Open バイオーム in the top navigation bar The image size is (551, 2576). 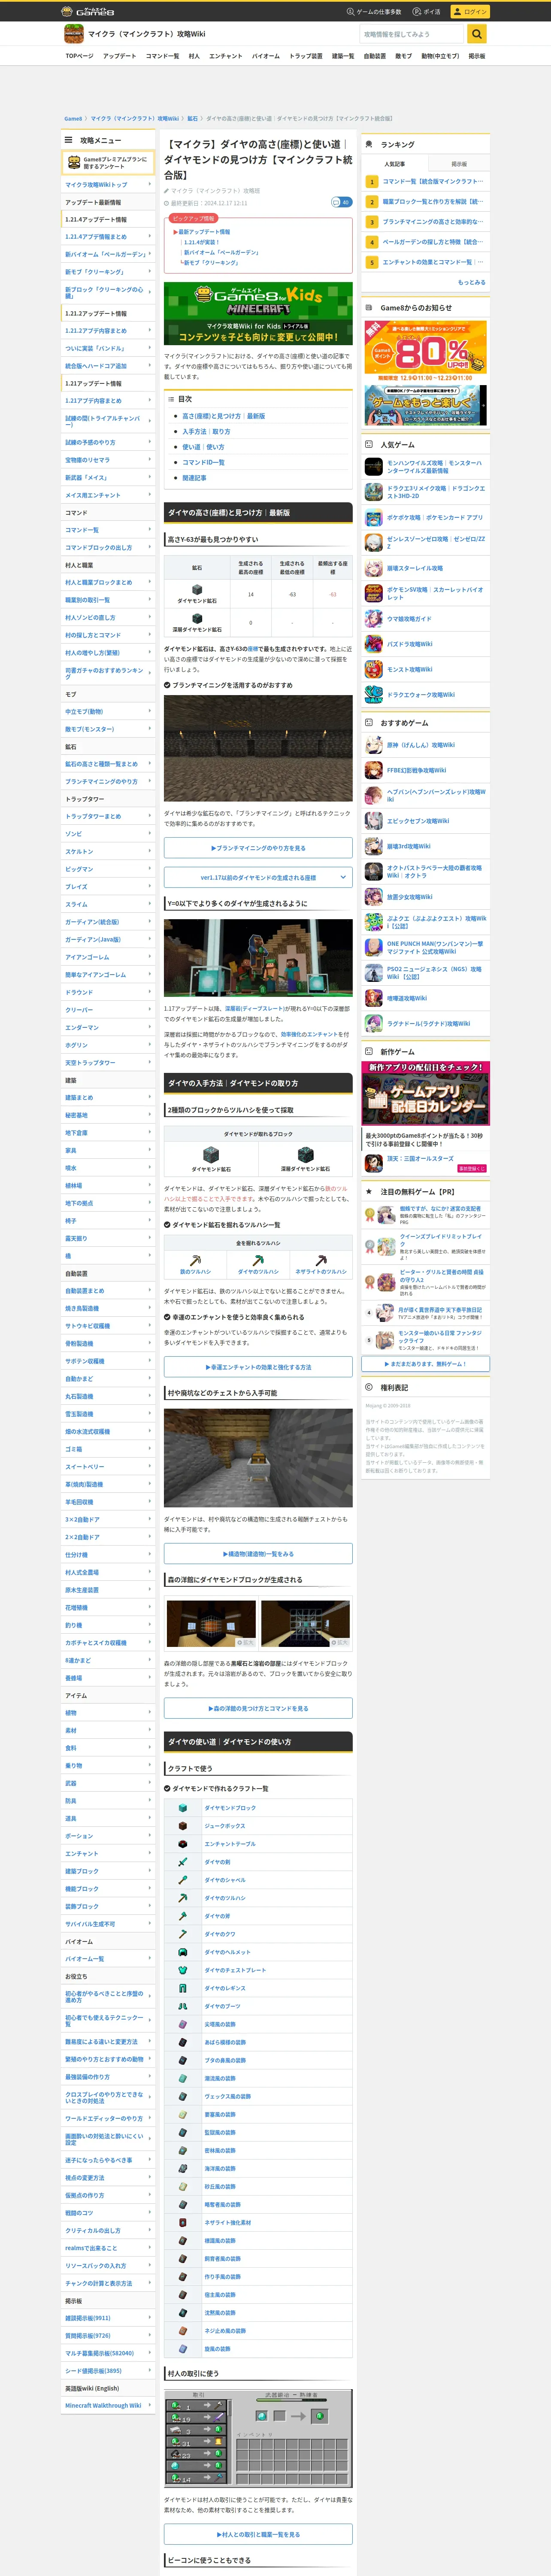coord(266,56)
